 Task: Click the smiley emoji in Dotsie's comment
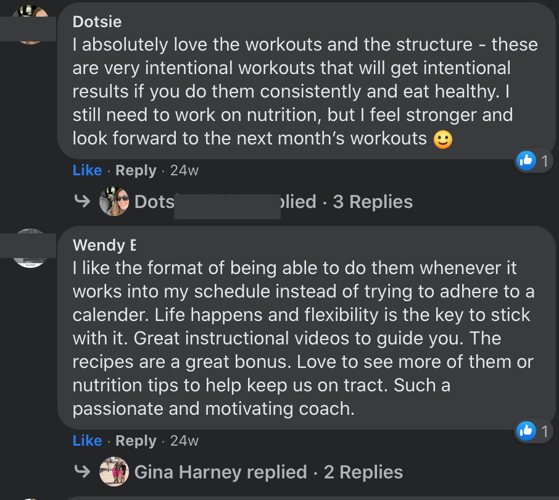[x=443, y=140]
